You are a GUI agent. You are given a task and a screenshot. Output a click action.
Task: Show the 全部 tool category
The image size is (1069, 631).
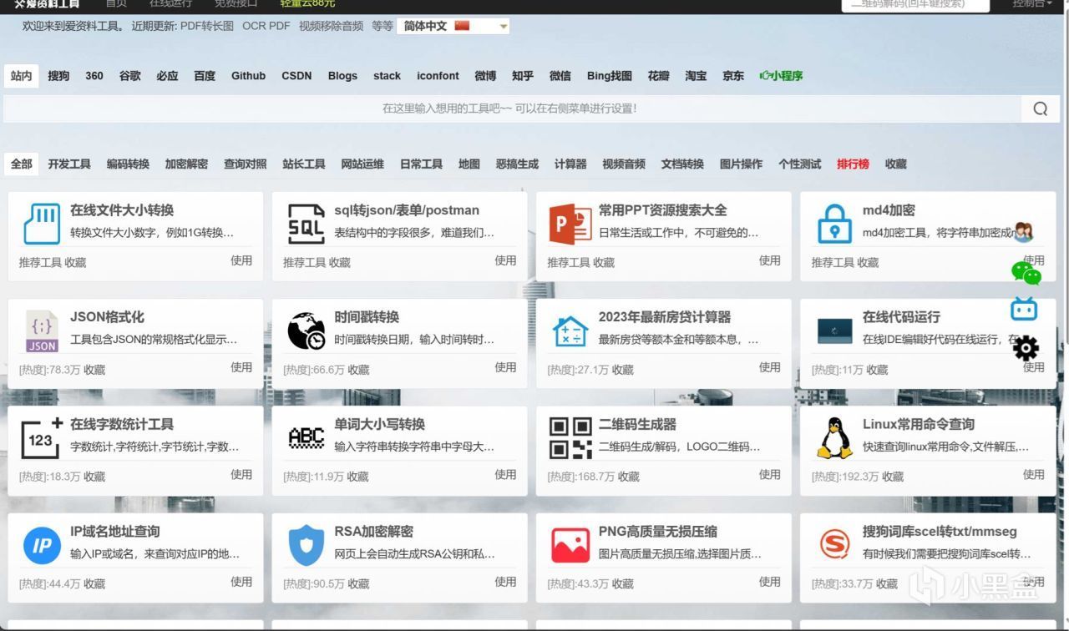(x=22, y=164)
